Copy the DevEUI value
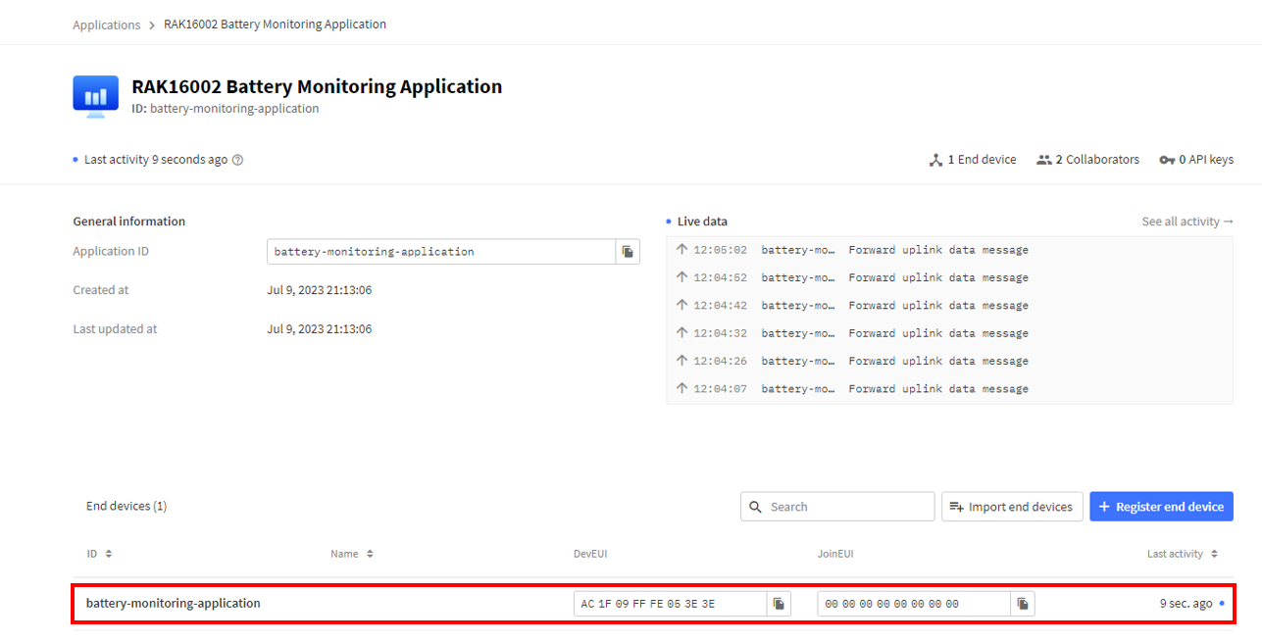This screenshot has height=642, width=1262. (779, 604)
